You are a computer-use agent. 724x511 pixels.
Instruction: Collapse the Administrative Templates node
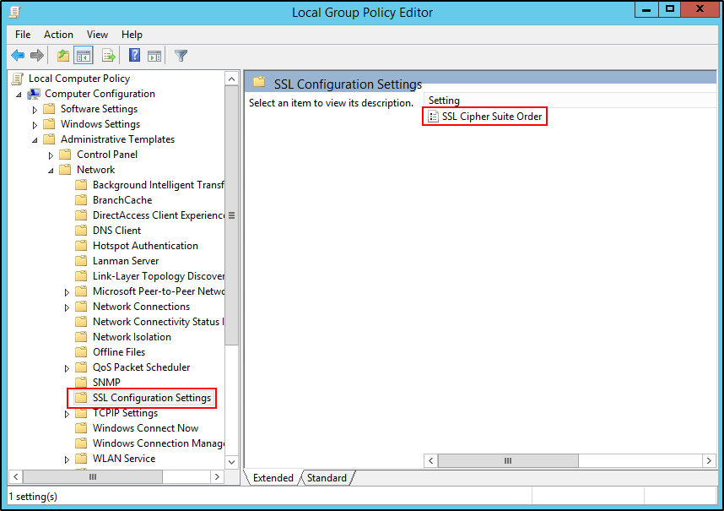pyautogui.click(x=35, y=139)
